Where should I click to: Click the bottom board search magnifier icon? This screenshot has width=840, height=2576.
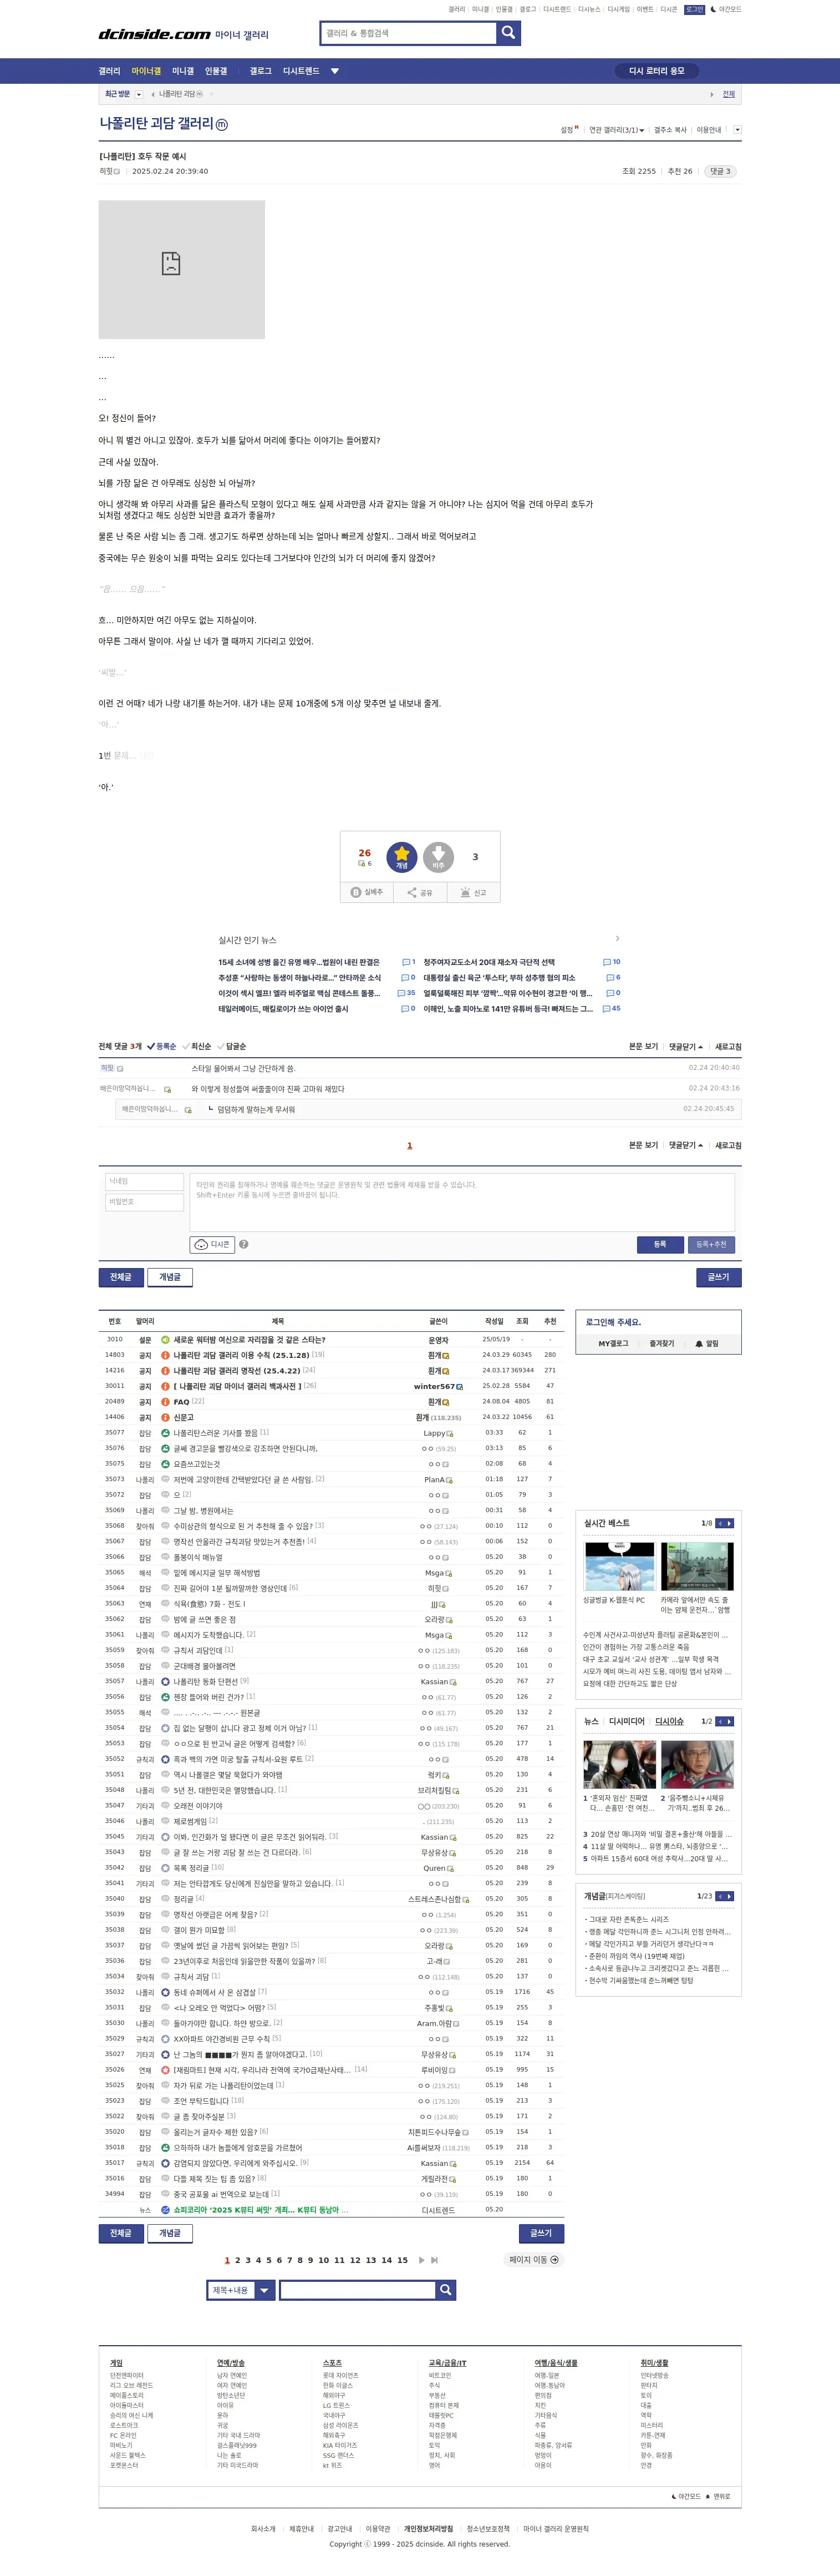tap(446, 2289)
